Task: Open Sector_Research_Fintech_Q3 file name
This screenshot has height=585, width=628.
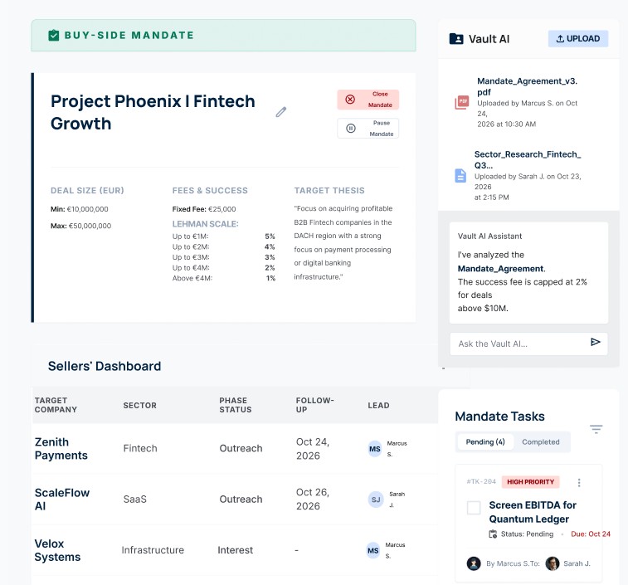Action: (x=528, y=160)
